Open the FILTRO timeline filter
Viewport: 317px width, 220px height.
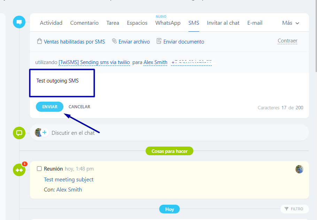pyautogui.click(x=294, y=209)
